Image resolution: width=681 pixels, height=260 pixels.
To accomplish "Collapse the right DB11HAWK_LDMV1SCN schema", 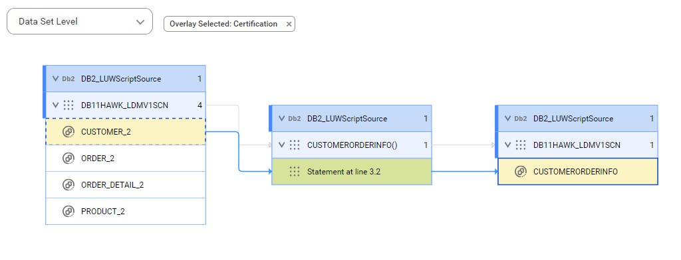I will 507,145.
